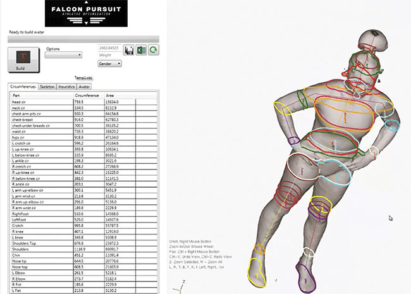Click the Area column header
This screenshot has width=411, height=294.
(112, 94)
